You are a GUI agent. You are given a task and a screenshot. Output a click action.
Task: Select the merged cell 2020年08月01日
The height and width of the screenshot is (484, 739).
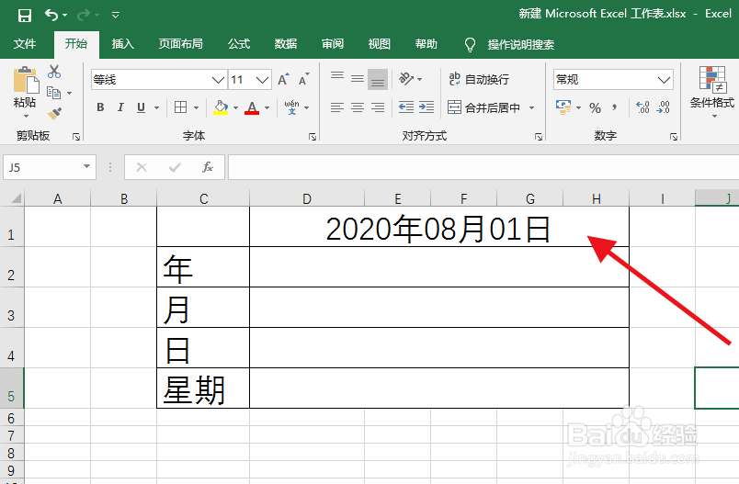[438, 227]
